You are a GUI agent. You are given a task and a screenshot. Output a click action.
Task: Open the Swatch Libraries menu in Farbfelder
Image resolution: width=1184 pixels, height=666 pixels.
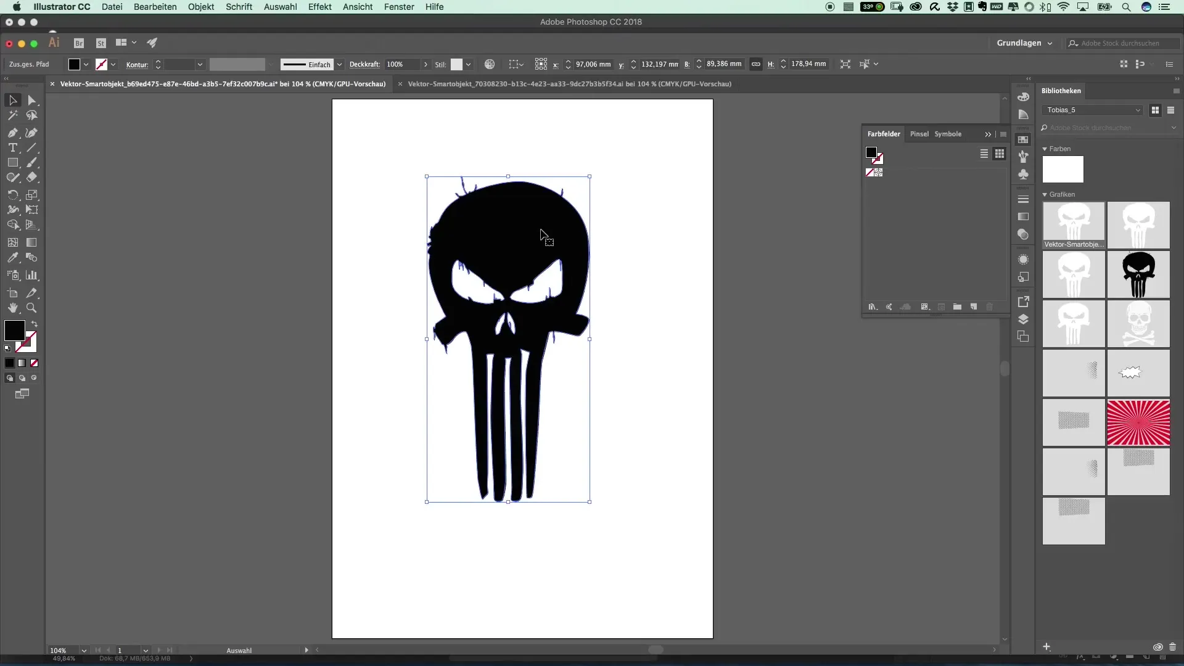[x=873, y=307]
